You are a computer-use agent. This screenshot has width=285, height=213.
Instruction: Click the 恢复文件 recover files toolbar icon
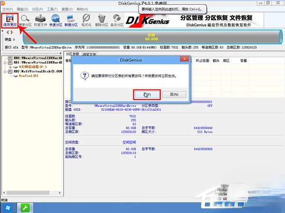pyautogui.click(x=40, y=20)
